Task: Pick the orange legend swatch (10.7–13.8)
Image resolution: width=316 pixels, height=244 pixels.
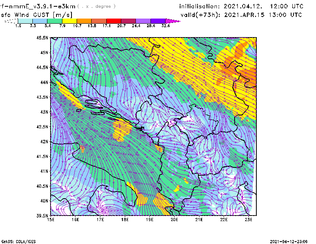Action: (x=84, y=21)
